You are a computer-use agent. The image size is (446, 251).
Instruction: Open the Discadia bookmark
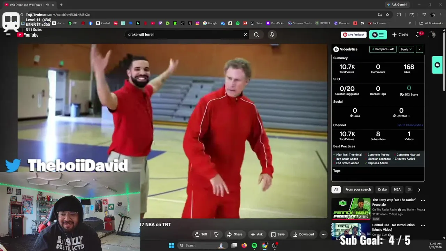[x=341, y=23]
